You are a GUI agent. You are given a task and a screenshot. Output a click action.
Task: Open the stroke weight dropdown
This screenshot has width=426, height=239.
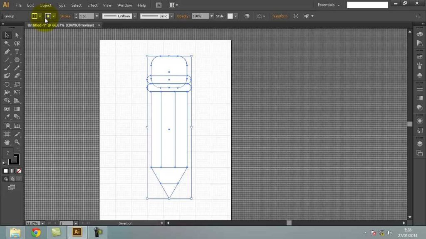point(97,16)
